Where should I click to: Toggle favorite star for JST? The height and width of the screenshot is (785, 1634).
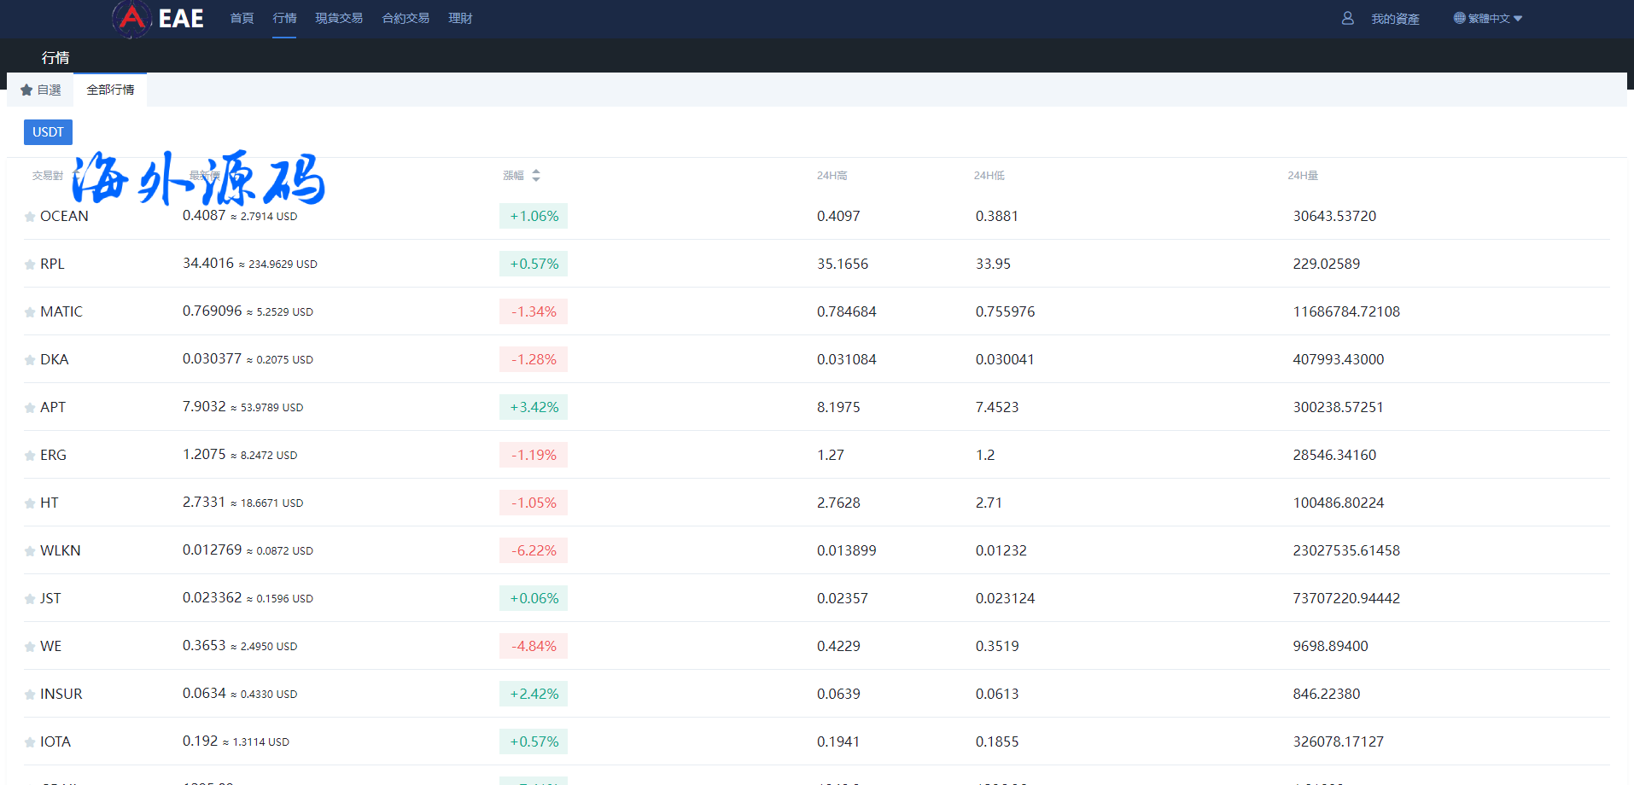30,599
